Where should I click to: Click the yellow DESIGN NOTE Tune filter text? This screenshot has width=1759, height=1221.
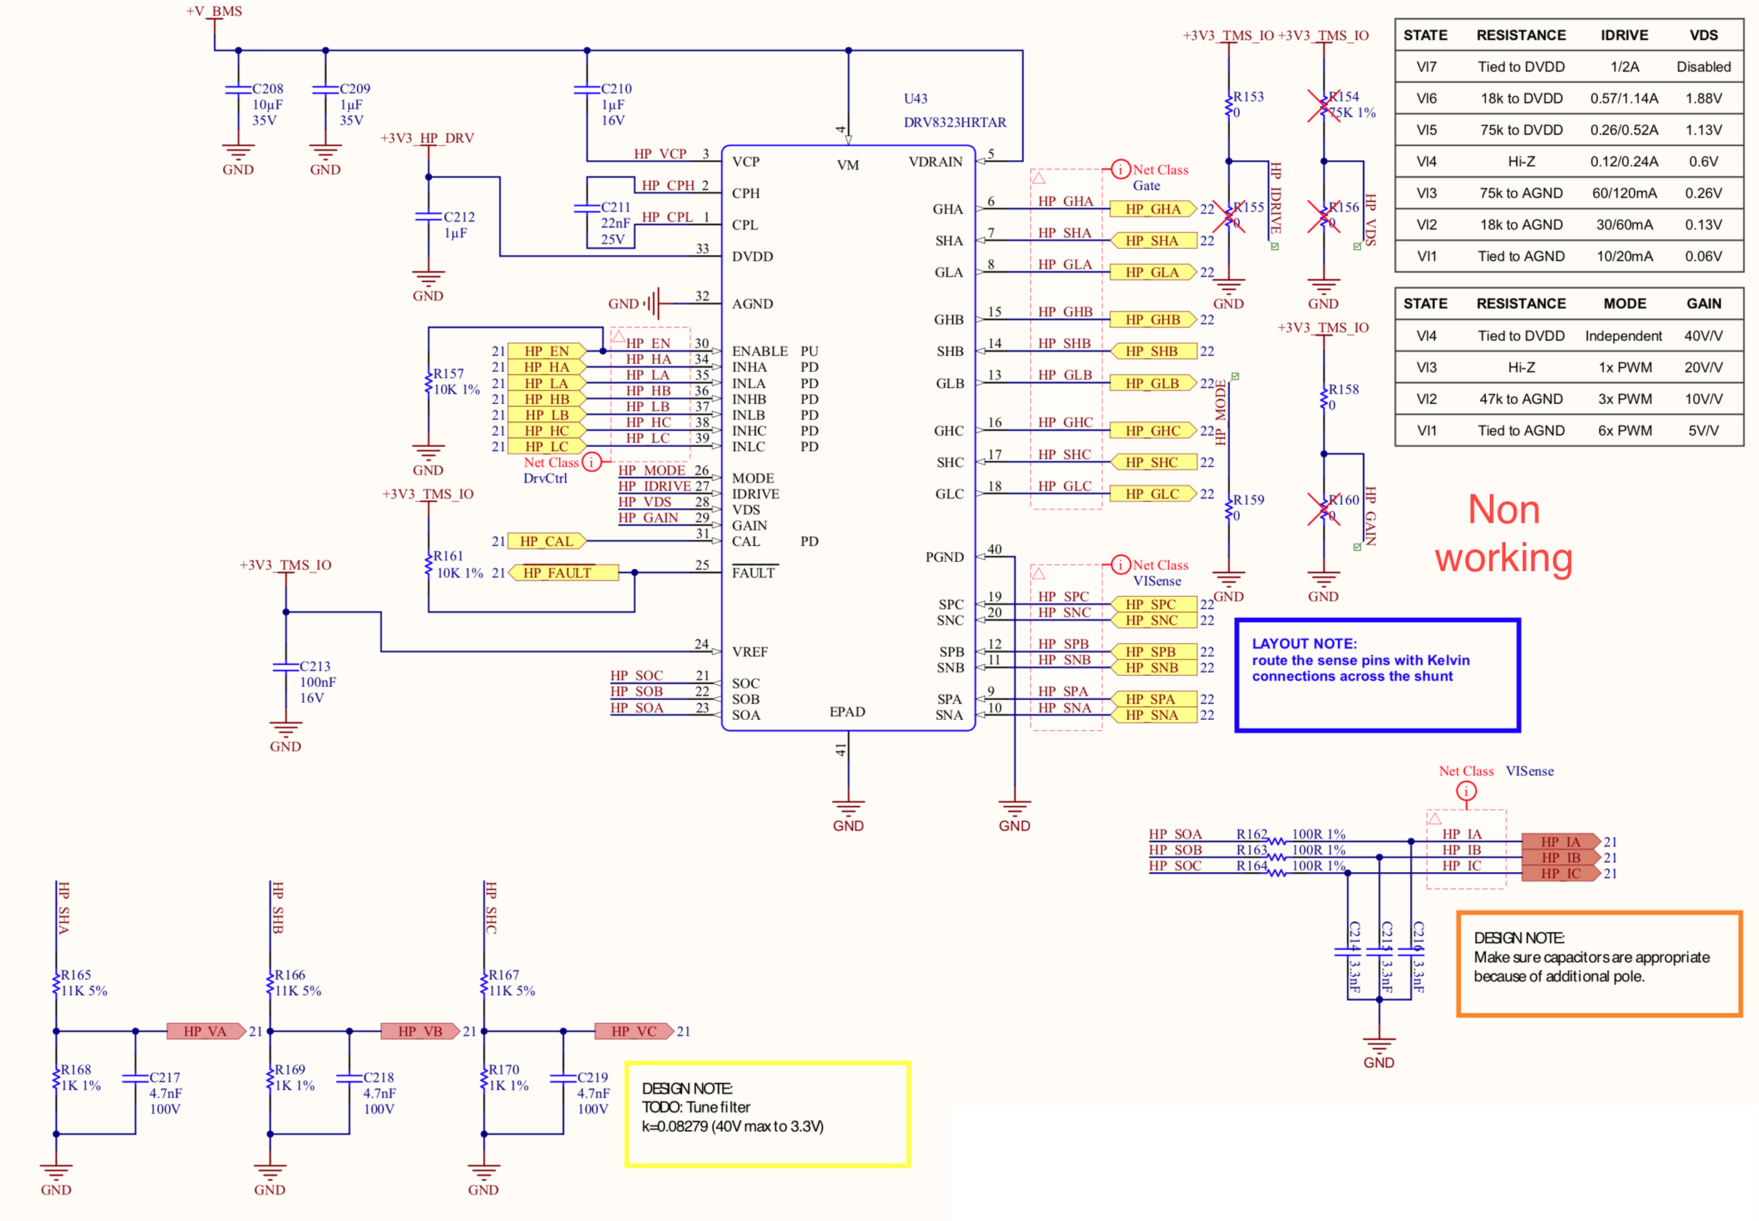tap(732, 1107)
